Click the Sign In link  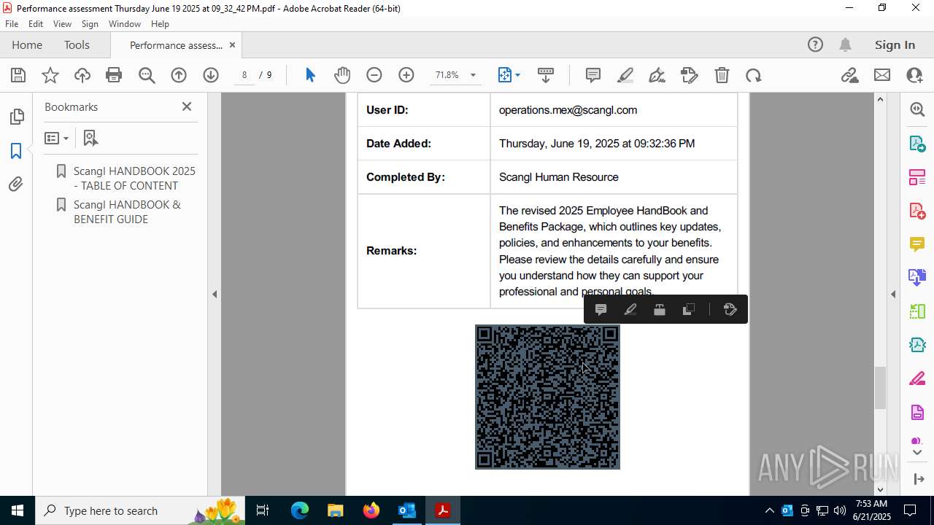tap(895, 44)
